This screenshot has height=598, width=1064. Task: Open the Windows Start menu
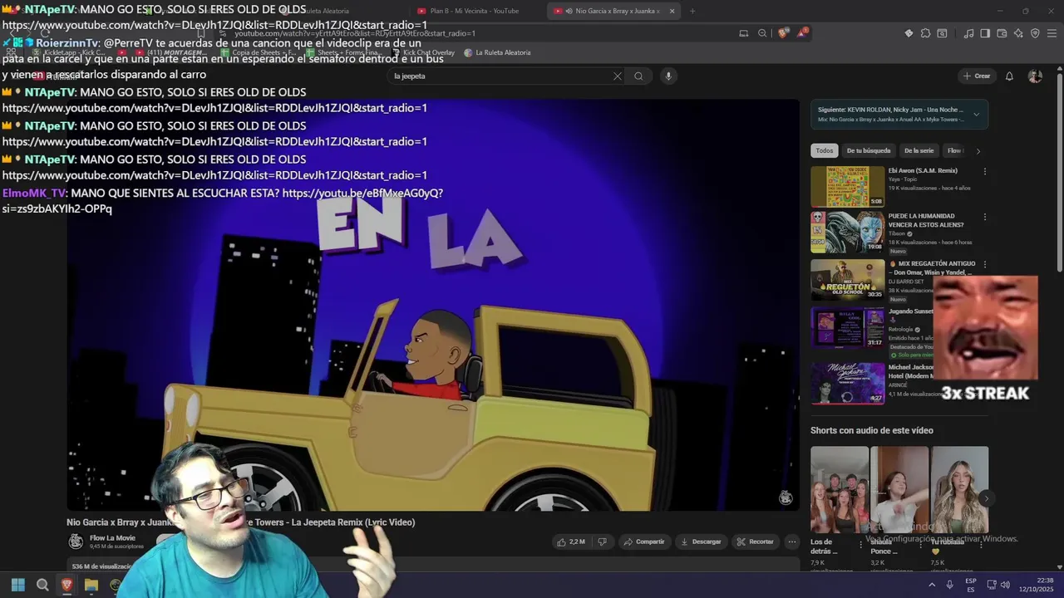click(x=18, y=585)
